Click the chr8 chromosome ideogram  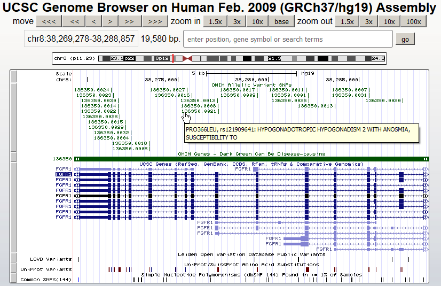pyautogui.click(x=219, y=58)
